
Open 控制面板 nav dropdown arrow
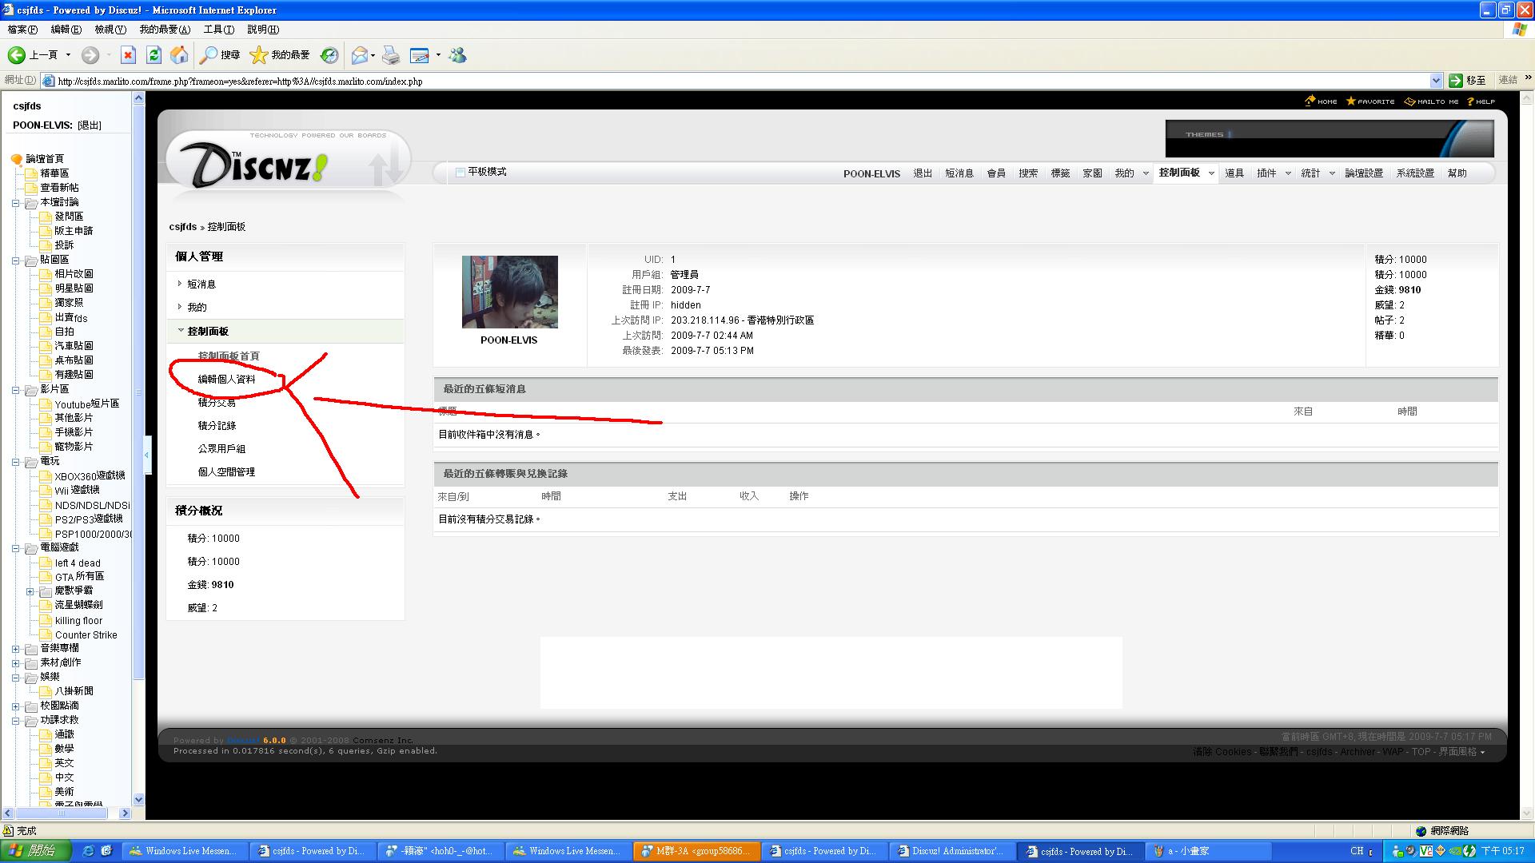tap(1211, 173)
